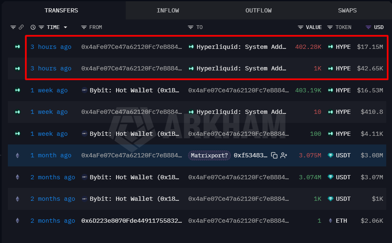The image size is (392, 243).
Task: Switch to the TRANSFERS tab
Action: click(61, 10)
